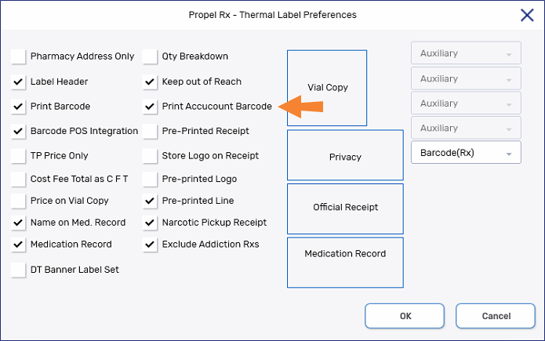Select the Privacy label section

click(345, 157)
